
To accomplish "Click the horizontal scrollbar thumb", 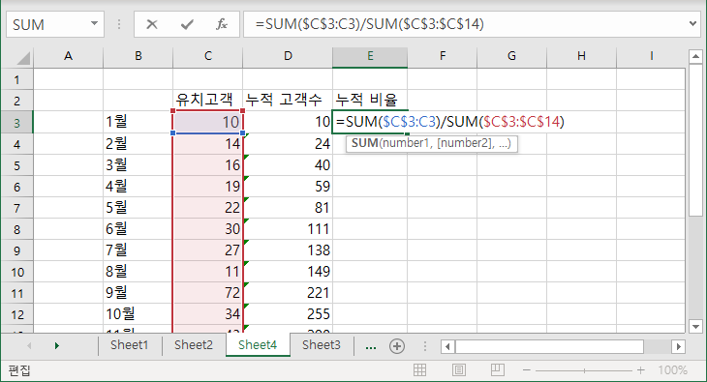I will [549, 346].
